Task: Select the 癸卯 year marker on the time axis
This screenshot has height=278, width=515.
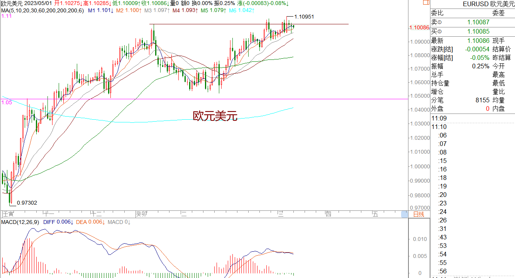Action: click(x=142, y=214)
